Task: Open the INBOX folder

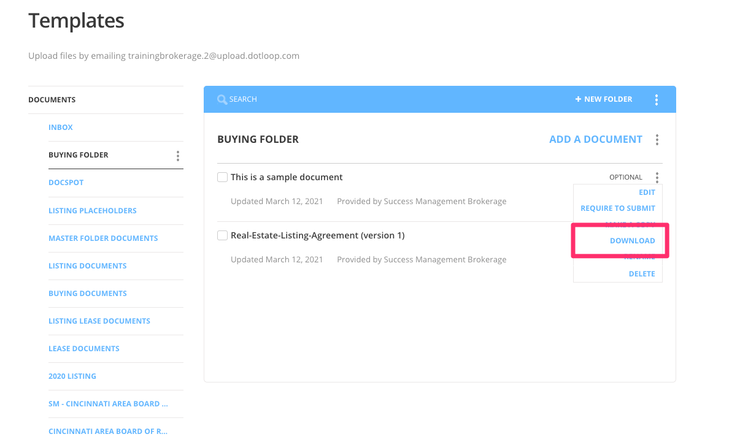Action: (x=61, y=127)
